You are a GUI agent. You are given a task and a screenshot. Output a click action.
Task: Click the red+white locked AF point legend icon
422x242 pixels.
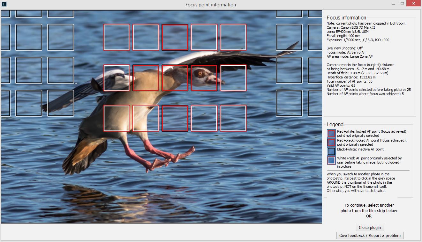pyautogui.click(x=331, y=133)
